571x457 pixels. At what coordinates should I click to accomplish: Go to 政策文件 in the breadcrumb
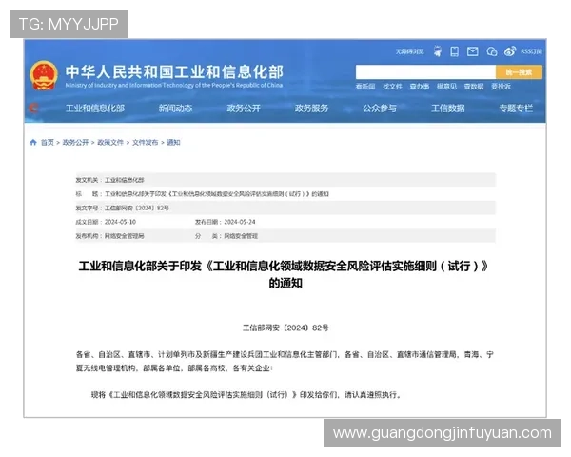click(x=110, y=143)
